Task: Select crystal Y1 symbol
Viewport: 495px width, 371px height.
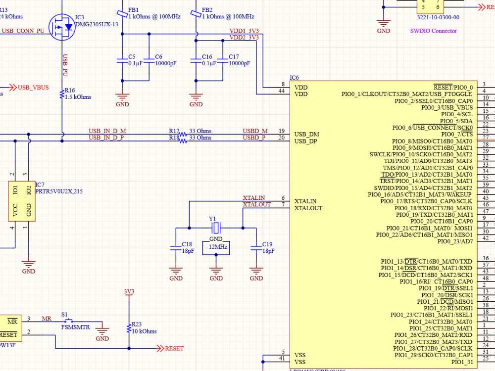Action: pyautogui.click(x=216, y=228)
